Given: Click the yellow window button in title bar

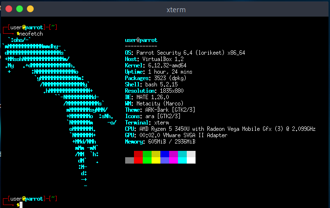Looking at the screenshot, I should 30,9.
